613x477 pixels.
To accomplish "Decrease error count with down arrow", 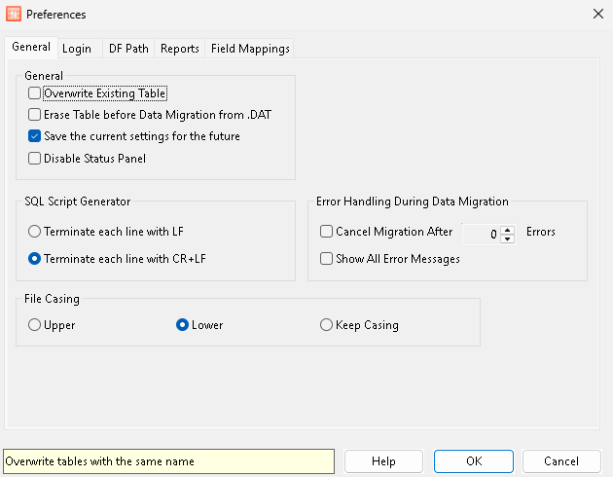I will pyautogui.click(x=507, y=238).
